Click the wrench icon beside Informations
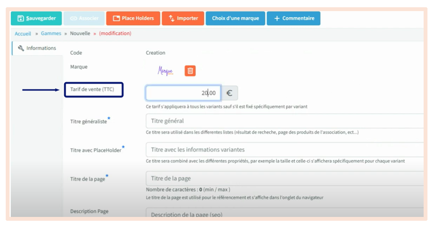Screen dimensions: 437x228 click(x=21, y=48)
